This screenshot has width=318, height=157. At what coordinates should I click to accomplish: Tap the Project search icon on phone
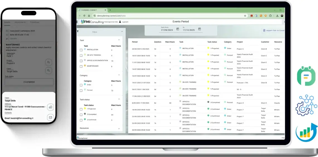click(48, 62)
